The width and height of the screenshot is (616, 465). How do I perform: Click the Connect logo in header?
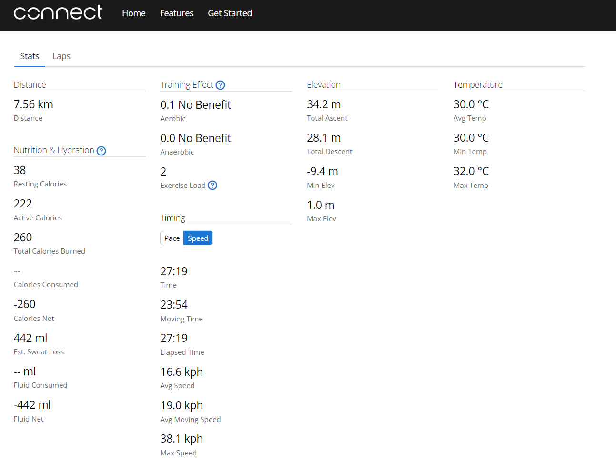[x=58, y=13]
